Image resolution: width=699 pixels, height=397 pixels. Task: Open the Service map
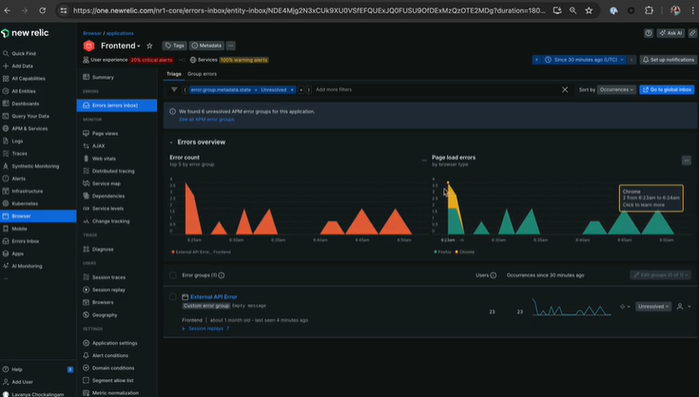pyautogui.click(x=107, y=183)
